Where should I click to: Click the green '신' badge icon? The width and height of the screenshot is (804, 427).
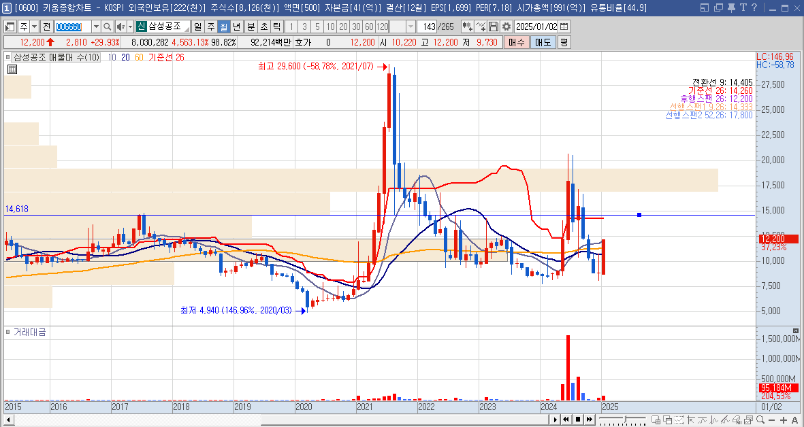[x=142, y=27]
